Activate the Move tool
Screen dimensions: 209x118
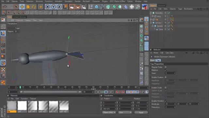pos(22,7)
